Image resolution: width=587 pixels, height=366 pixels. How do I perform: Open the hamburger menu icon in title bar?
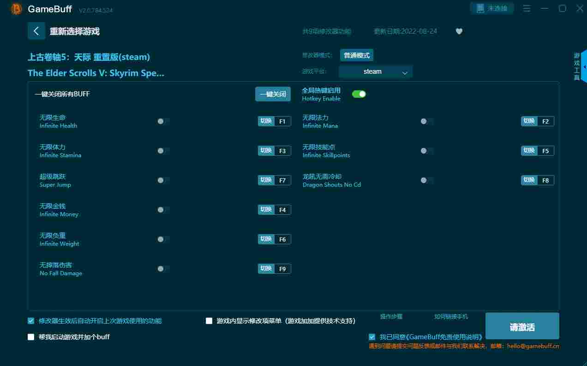tap(527, 8)
